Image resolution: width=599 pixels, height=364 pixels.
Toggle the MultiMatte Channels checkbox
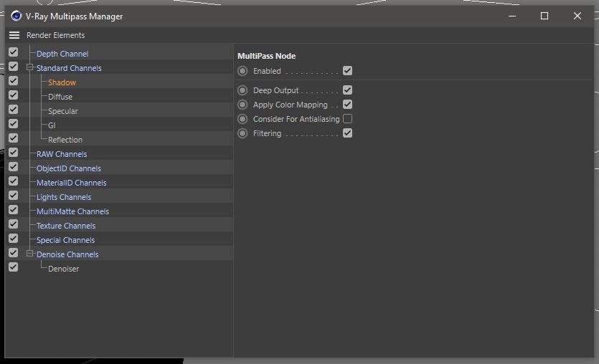[14, 209]
